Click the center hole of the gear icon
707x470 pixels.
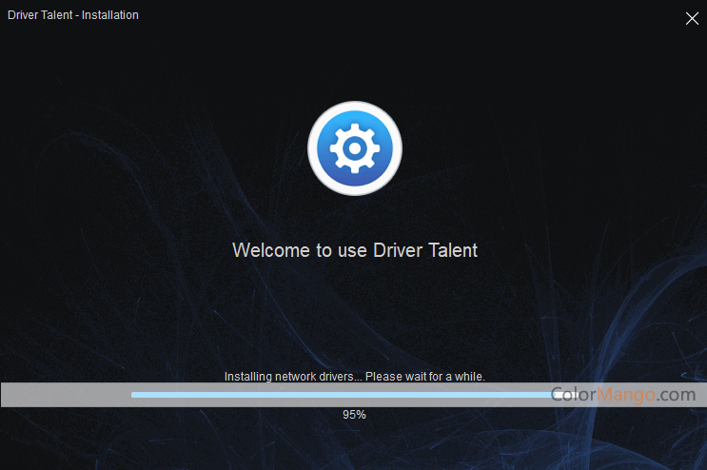tap(354, 148)
